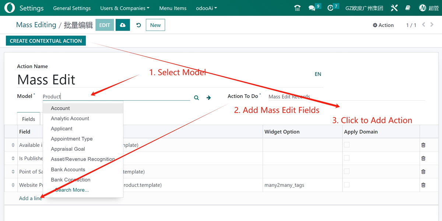Click the cloud upload save icon
The image size is (442, 221).
point(123,25)
